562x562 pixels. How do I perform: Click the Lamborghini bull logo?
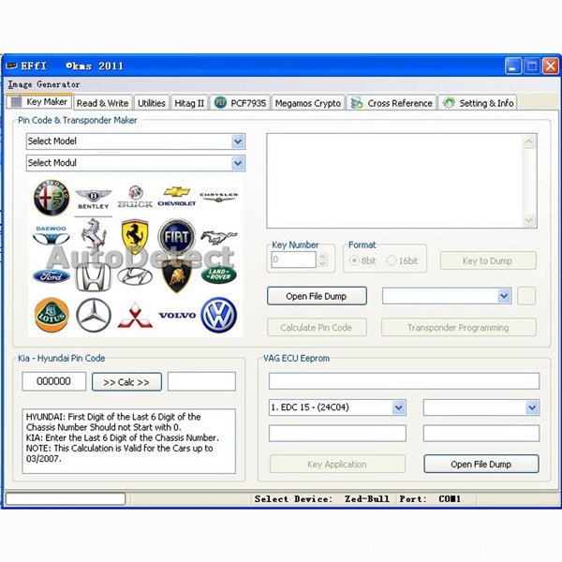coord(177,276)
